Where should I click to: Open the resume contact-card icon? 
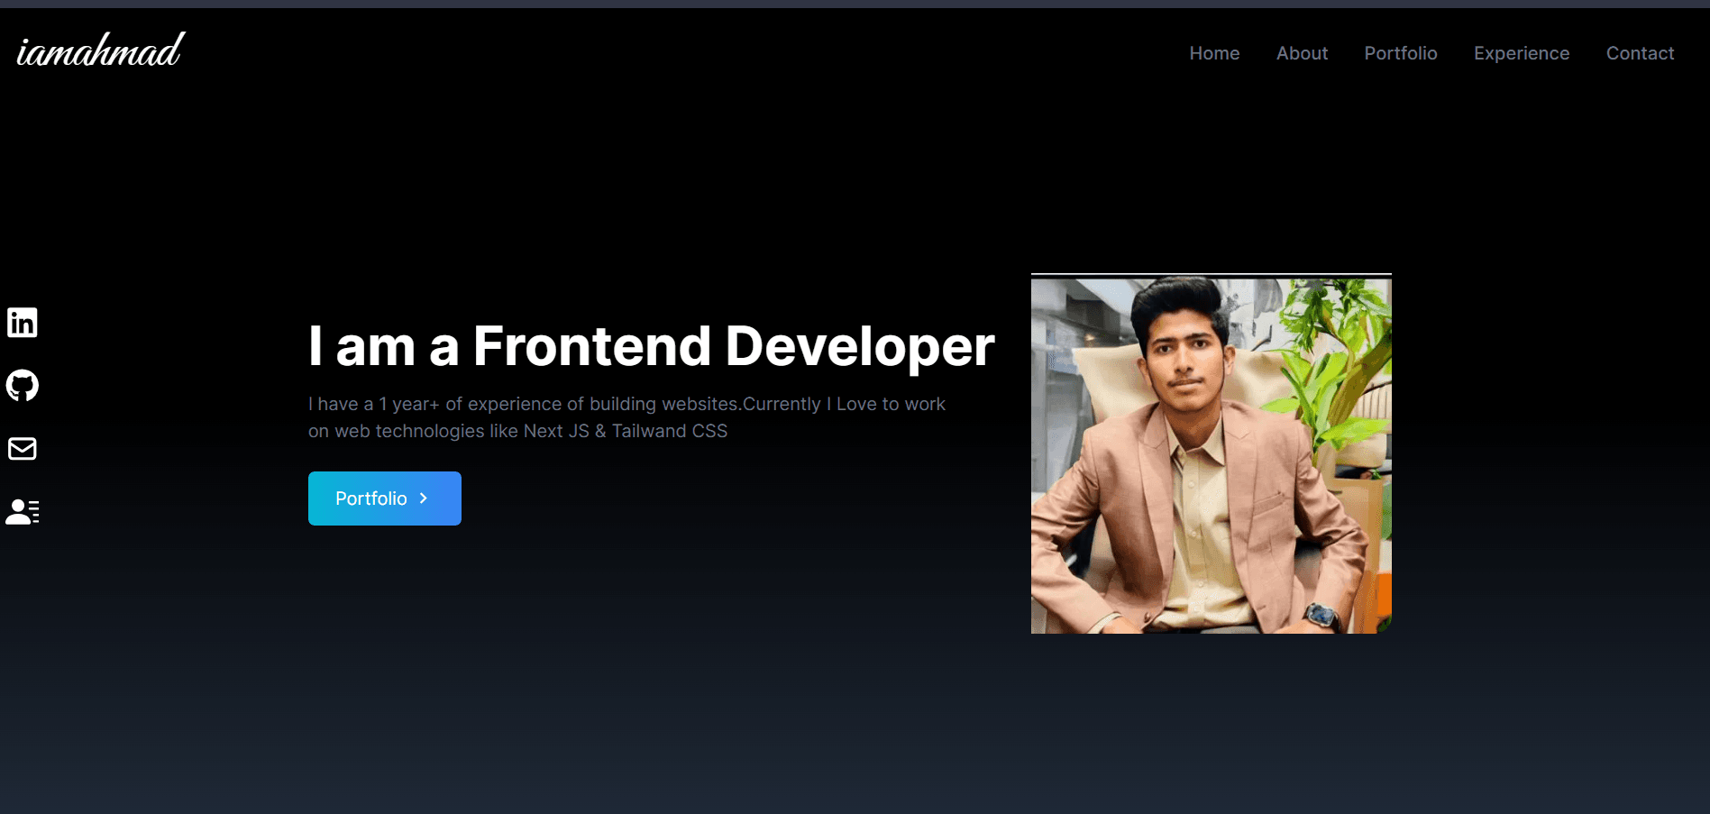[x=23, y=511]
